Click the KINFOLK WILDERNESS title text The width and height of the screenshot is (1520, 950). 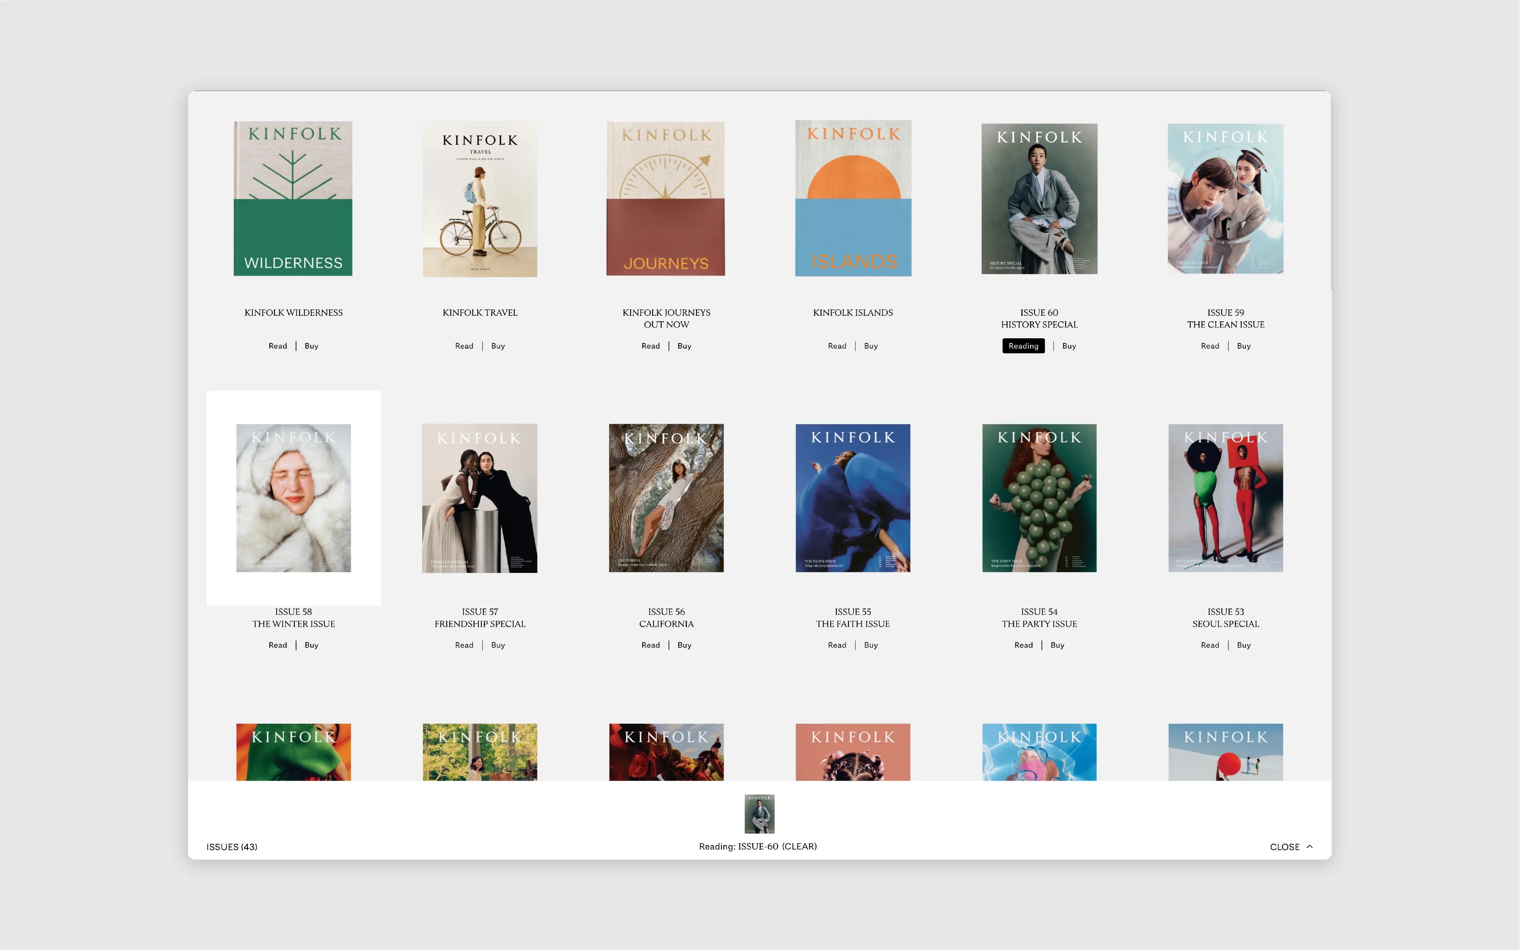coord(294,313)
